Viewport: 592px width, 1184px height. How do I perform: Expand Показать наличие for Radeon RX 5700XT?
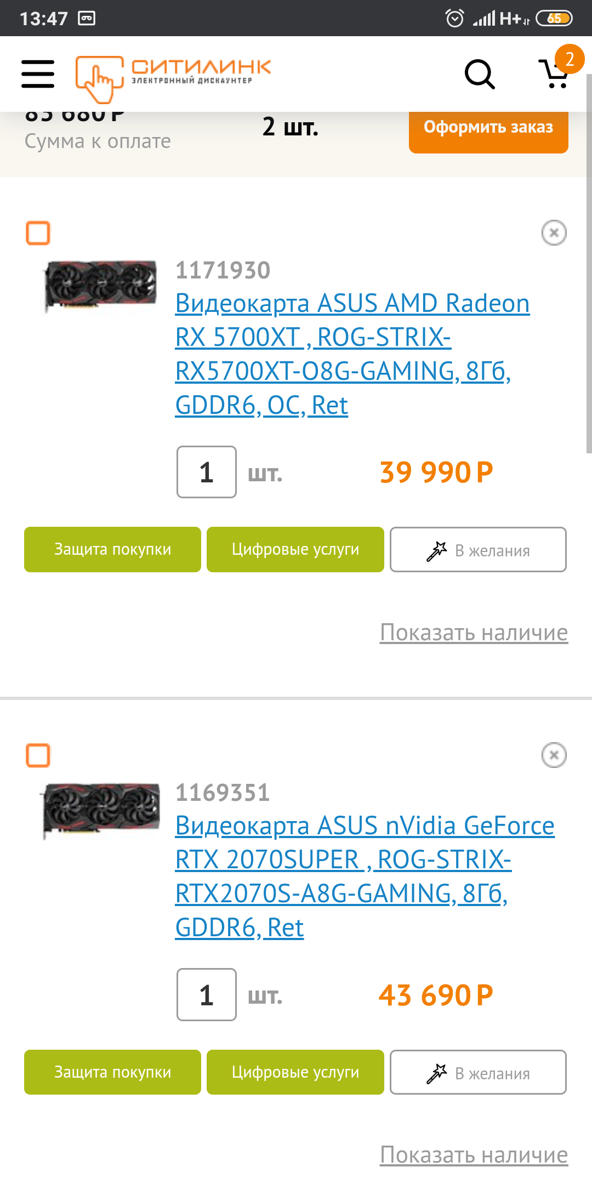[474, 633]
